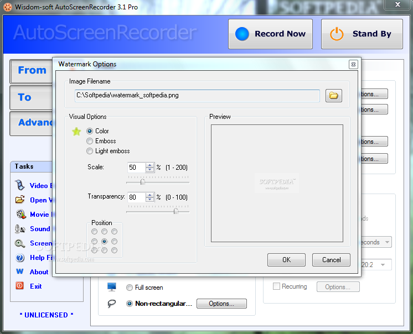Click the Image Filename text field
Screen dimensions: 413x334
[197, 96]
